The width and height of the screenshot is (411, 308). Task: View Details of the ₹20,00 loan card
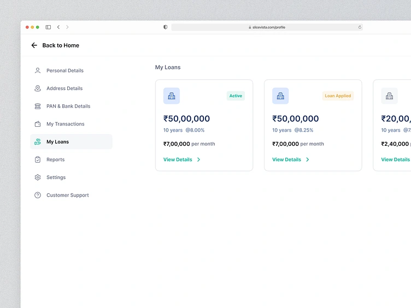pyautogui.click(x=396, y=159)
